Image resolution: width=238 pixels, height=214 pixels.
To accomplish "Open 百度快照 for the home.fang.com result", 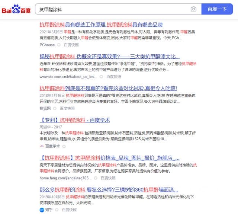I will [108, 178].
